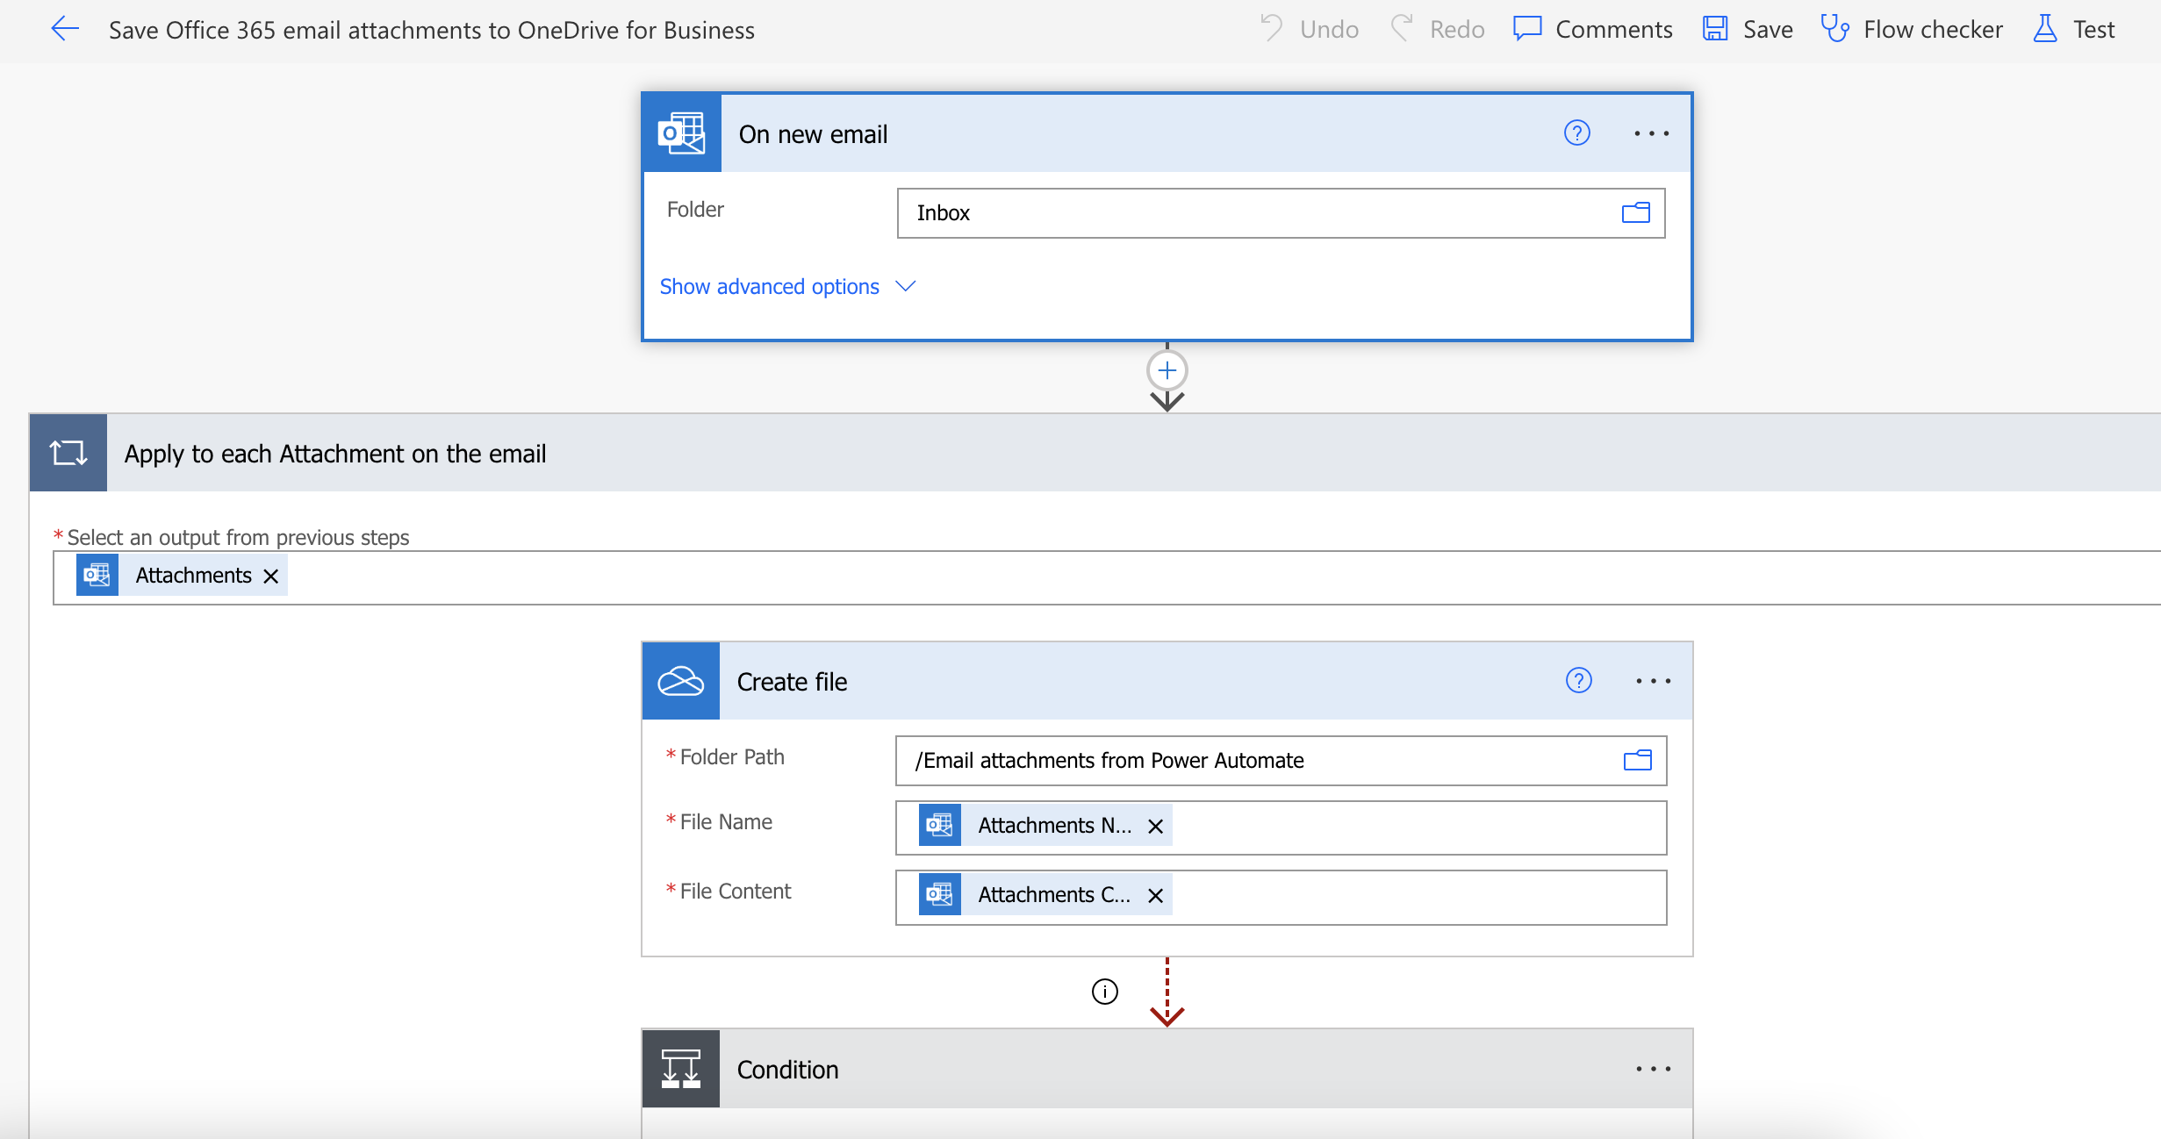This screenshot has width=2161, height=1139.
Task: Click the info icon above Condition
Action: [x=1104, y=992]
